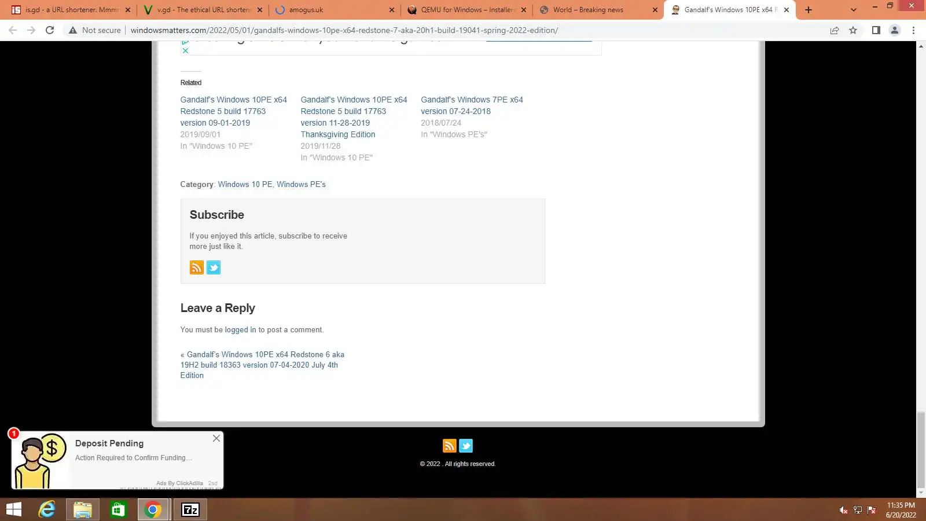Open File Explorer from the taskbar
The image size is (926, 521).
[83, 509]
